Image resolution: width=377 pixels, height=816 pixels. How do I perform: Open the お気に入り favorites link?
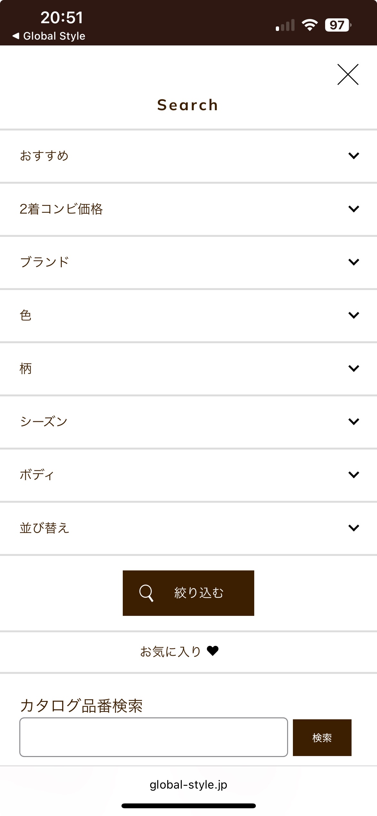click(x=170, y=652)
